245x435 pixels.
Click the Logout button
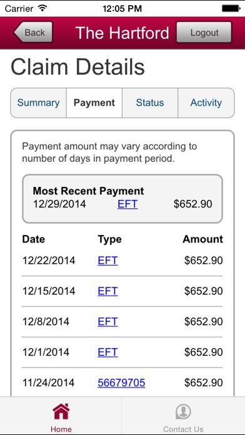204,32
